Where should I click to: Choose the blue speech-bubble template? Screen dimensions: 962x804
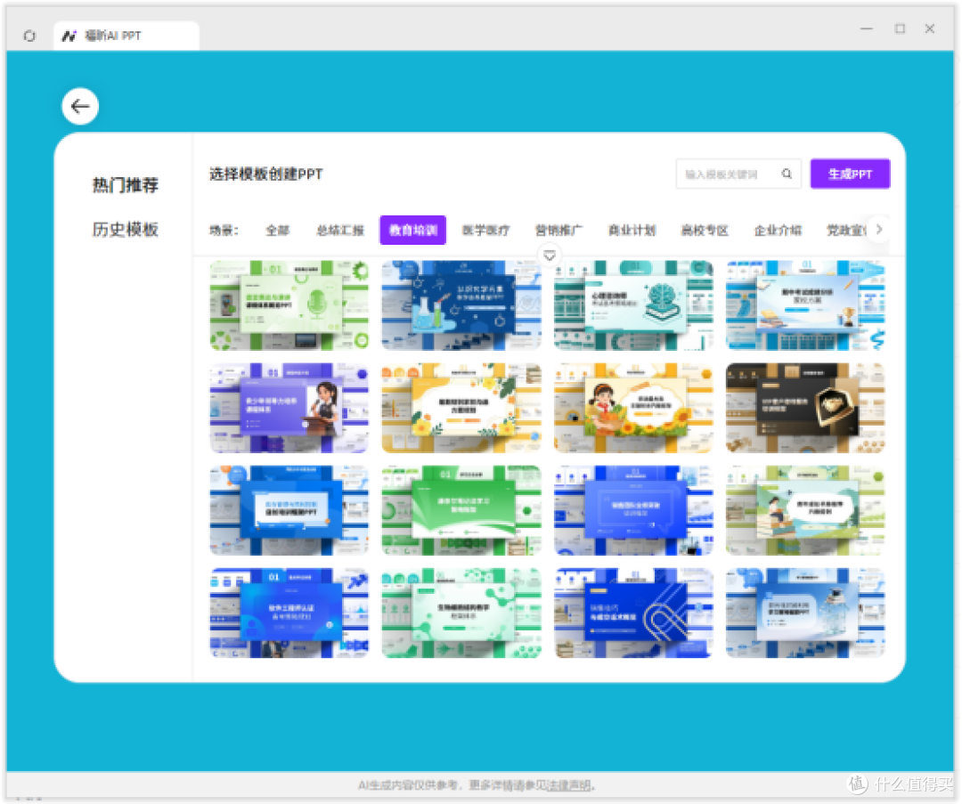[x=634, y=510]
